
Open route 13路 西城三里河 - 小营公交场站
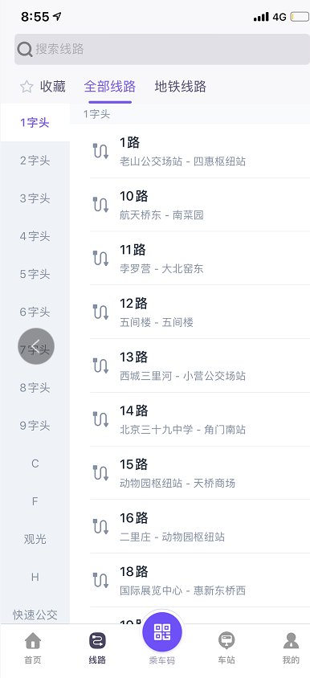click(200, 366)
